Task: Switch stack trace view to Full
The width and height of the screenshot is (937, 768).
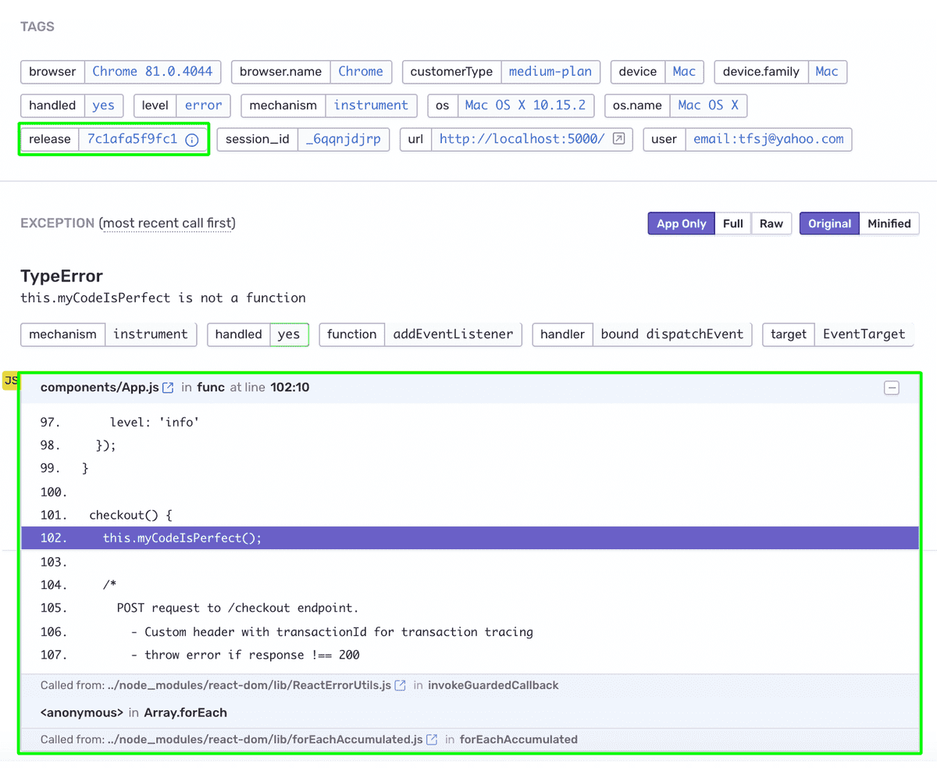Action: pos(732,223)
